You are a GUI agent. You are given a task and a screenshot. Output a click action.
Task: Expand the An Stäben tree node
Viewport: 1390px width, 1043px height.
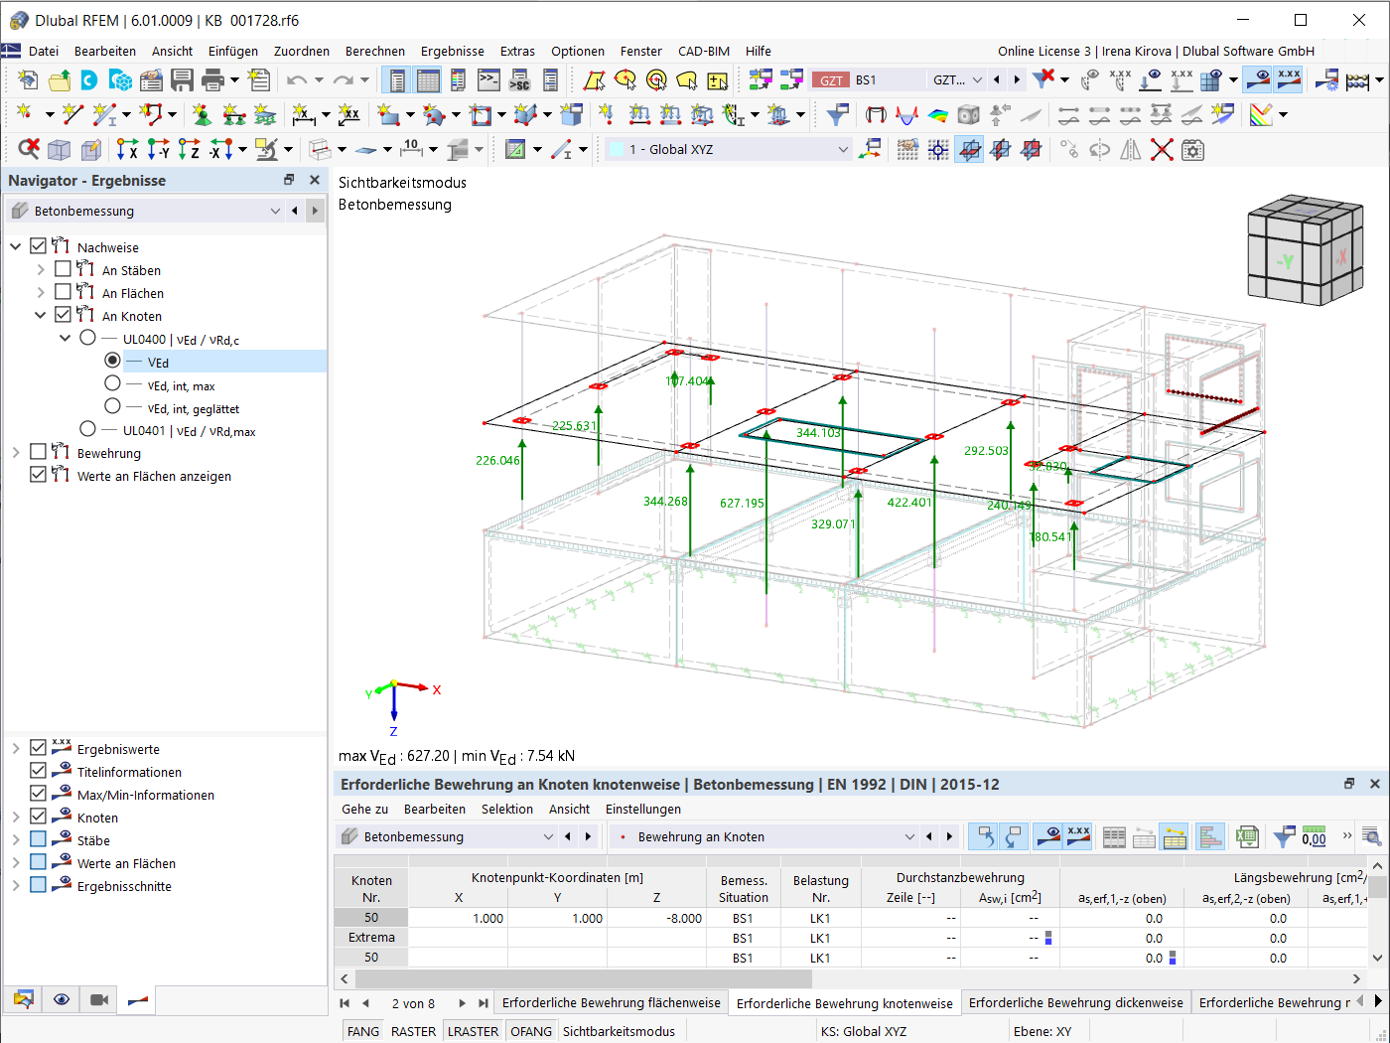(x=41, y=269)
